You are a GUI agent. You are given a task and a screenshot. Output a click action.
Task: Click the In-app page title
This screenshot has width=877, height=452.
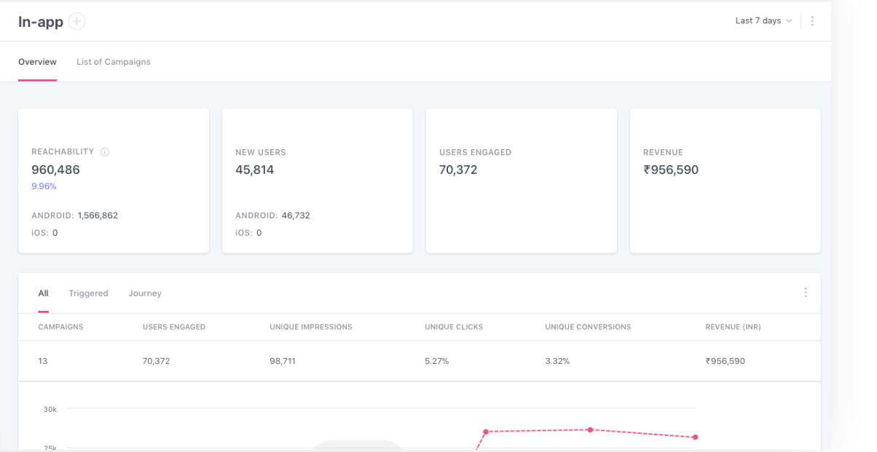[x=41, y=22]
